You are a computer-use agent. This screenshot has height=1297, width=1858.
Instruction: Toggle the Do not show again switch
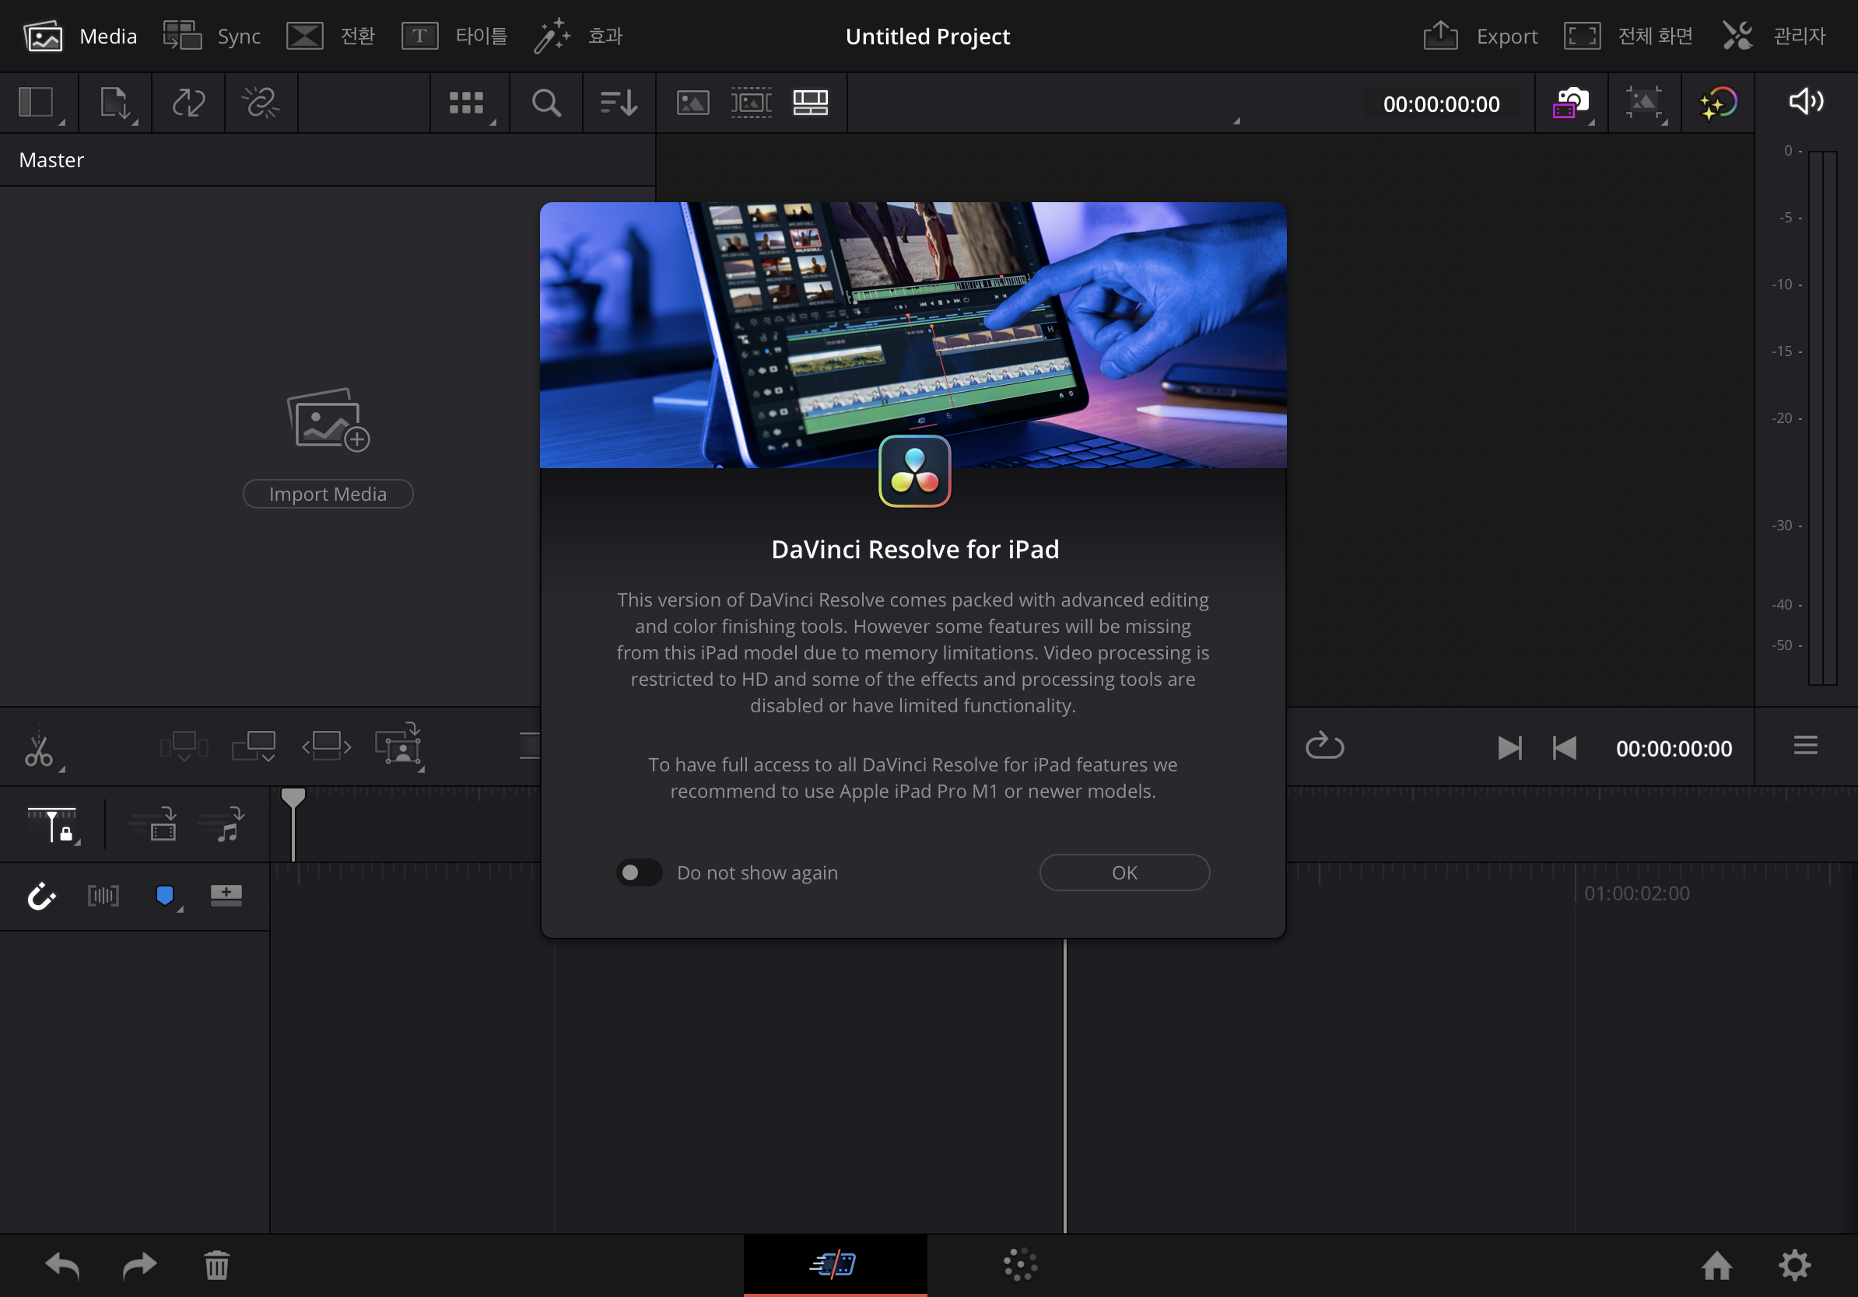[640, 872]
